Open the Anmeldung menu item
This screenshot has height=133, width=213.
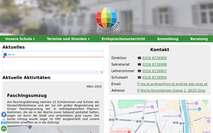pos(168,39)
